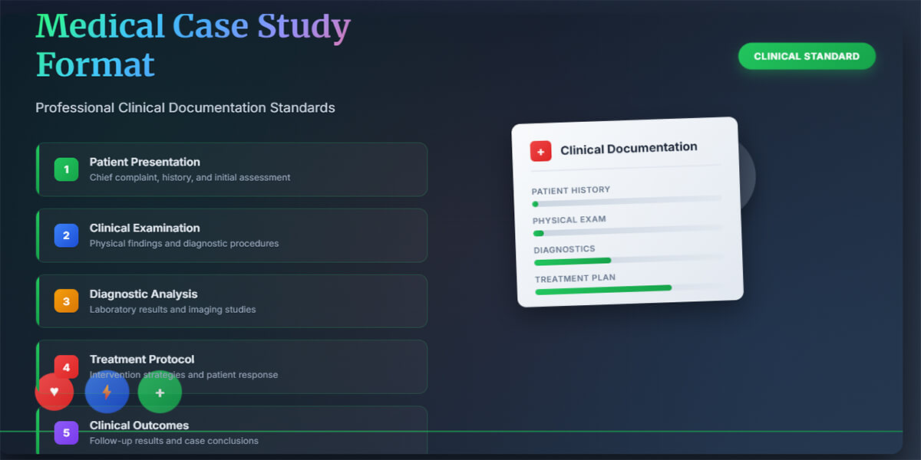The width and height of the screenshot is (921, 460).
Task: Select the purple number 5 badge
Action: click(65, 432)
